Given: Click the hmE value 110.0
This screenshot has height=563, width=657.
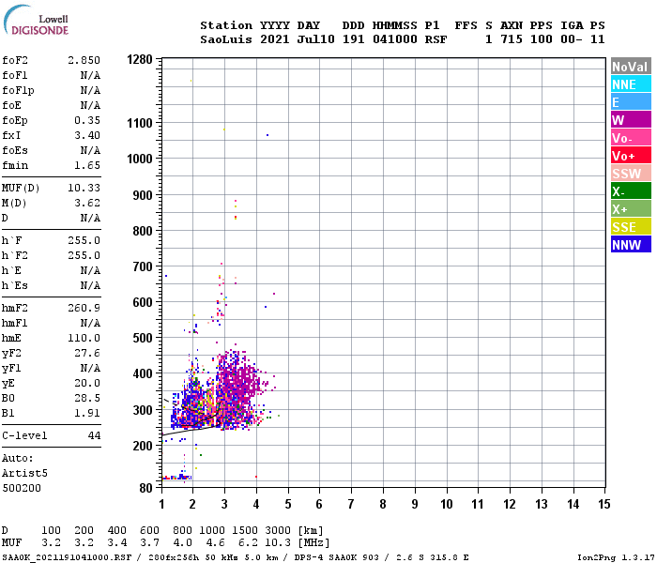Looking at the screenshot, I should 84,338.
